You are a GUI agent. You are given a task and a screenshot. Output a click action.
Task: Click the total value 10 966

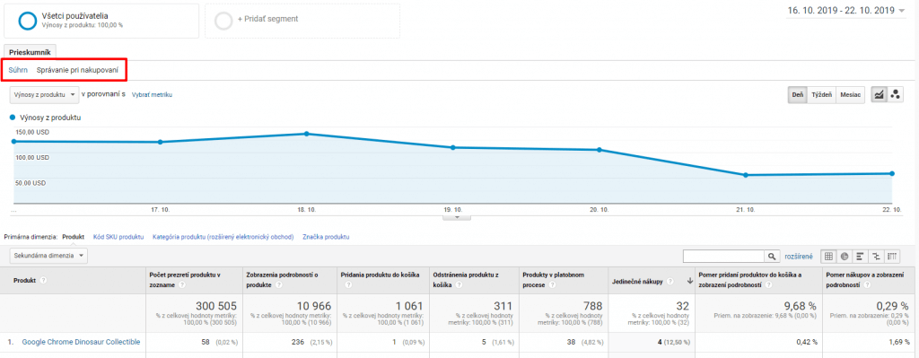point(314,306)
